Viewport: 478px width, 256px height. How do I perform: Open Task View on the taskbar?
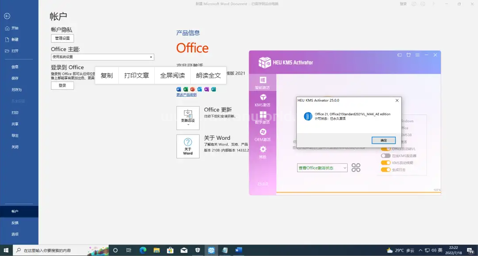pos(129,251)
